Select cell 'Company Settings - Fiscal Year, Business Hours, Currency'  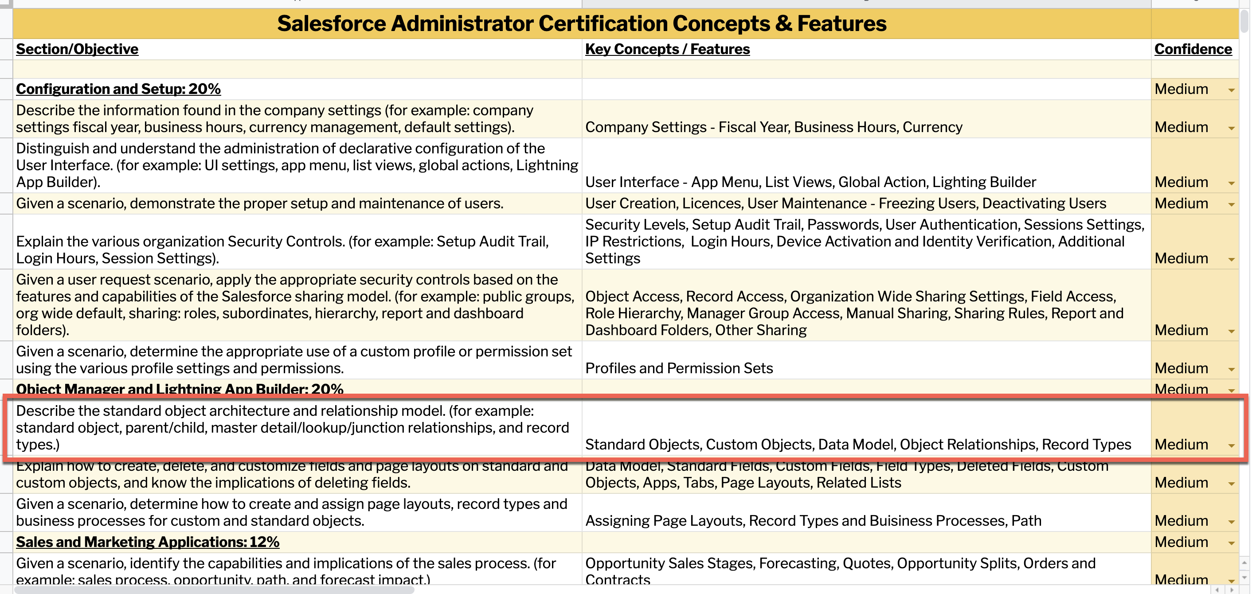click(x=867, y=119)
